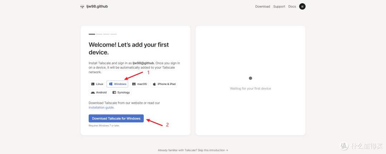Choose the Synology platform option
The width and height of the screenshot is (386, 154).
[121, 92]
